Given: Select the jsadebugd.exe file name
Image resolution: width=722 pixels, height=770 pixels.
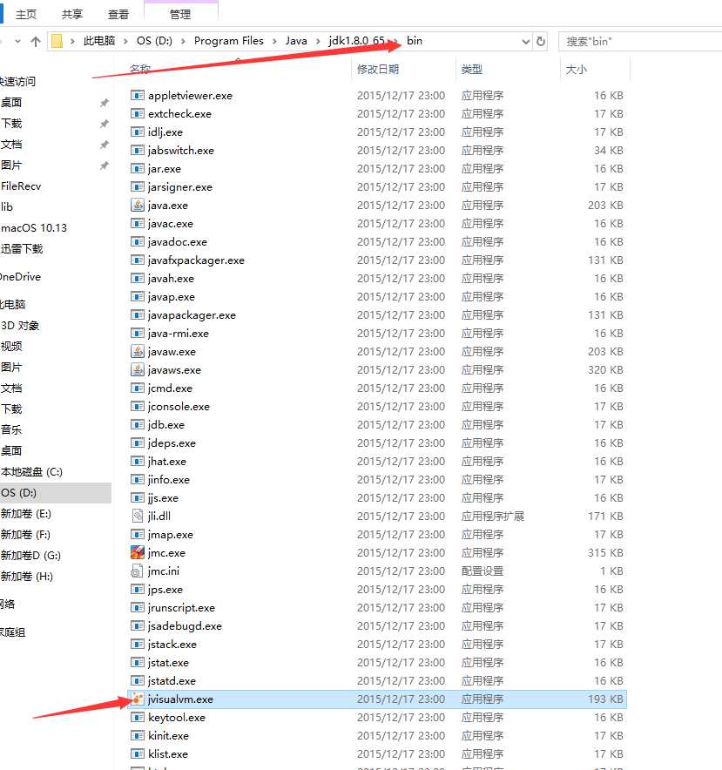Looking at the screenshot, I should (x=185, y=626).
